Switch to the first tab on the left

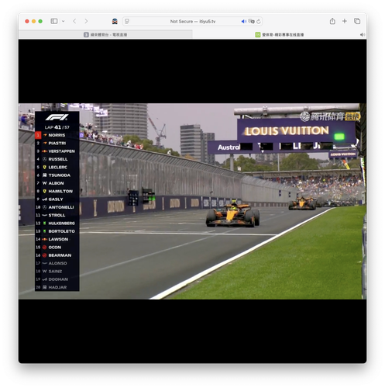click(x=105, y=35)
